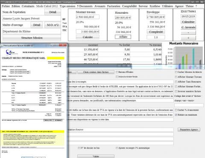Toggle Afficher Montant Forfait checkbox
205x158 pixels.
point(176,86)
